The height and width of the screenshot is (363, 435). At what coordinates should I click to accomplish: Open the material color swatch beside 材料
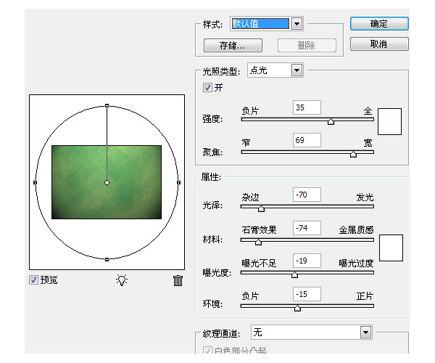391,246
